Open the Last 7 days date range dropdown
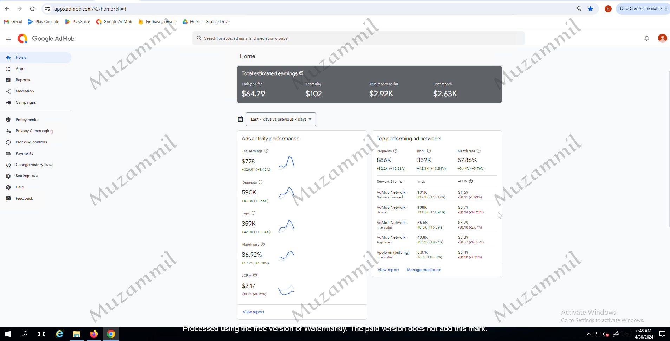Screen dimensions: 670x341 (x=281, y=119)
